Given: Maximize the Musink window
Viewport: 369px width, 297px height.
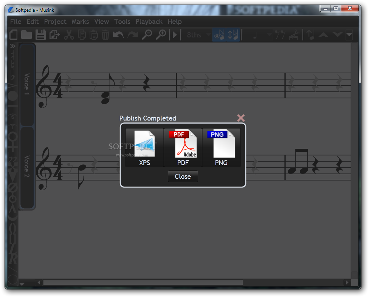Looking at the screenshot, I should coord(336,9).
